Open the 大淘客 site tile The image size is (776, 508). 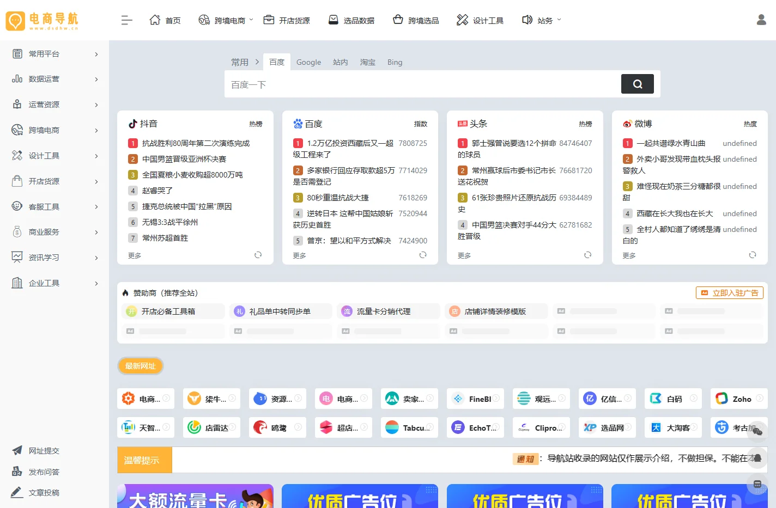(673, 427)
